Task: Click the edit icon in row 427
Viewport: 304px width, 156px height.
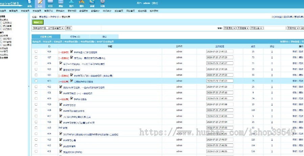Action: [x=72, y=57]
